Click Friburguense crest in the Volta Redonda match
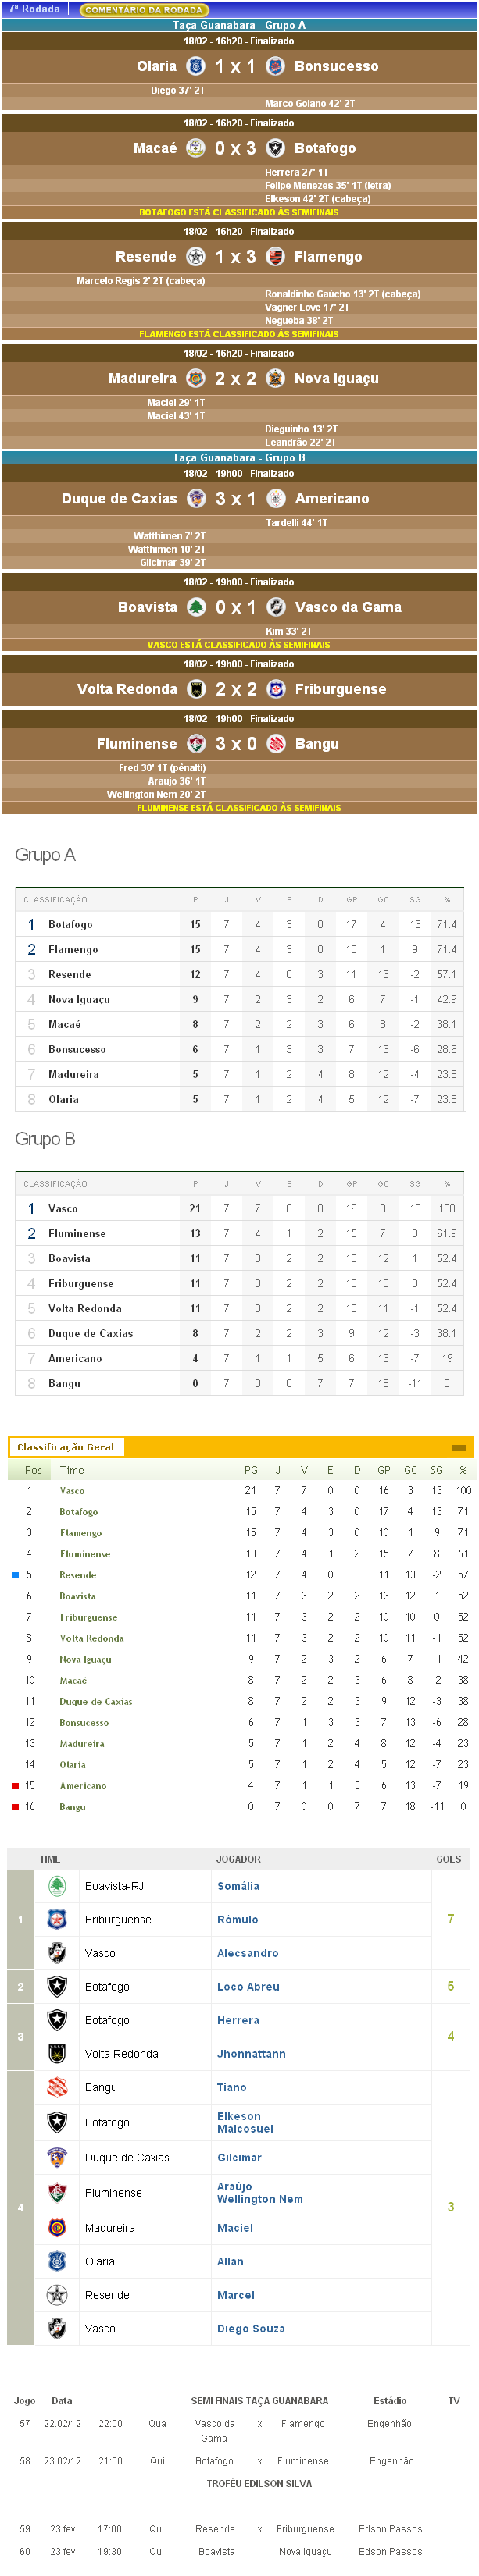The image size is (479, 2576). pos(275,689)
